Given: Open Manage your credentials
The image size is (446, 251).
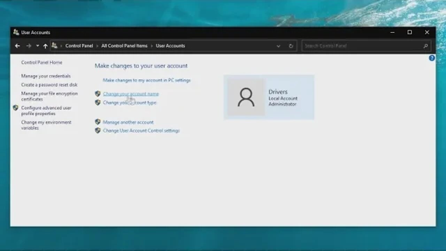Looking at the screenshot, I should click(x=46, y=76).
